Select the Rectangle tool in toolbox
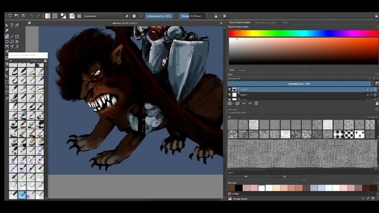The height and width of the screenshot is (213, 379). [17, 37]
